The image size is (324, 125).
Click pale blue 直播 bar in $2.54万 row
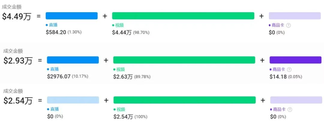coord(73,100)
